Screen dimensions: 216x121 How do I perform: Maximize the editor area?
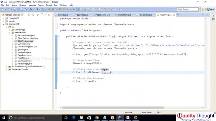click(x=207, y=14)
